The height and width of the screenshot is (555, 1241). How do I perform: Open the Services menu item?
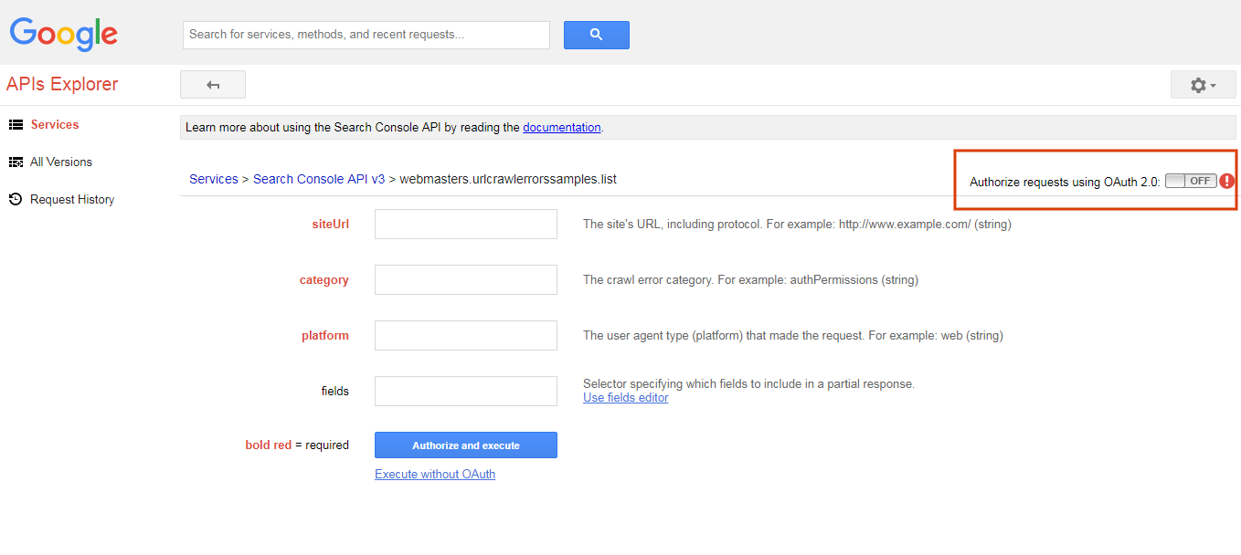click(55, 124)
